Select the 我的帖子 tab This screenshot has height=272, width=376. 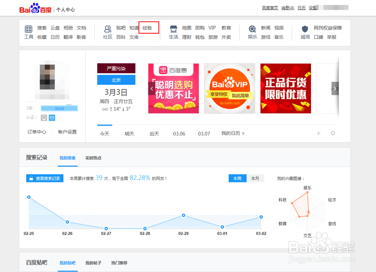click(x=93, y=263)
